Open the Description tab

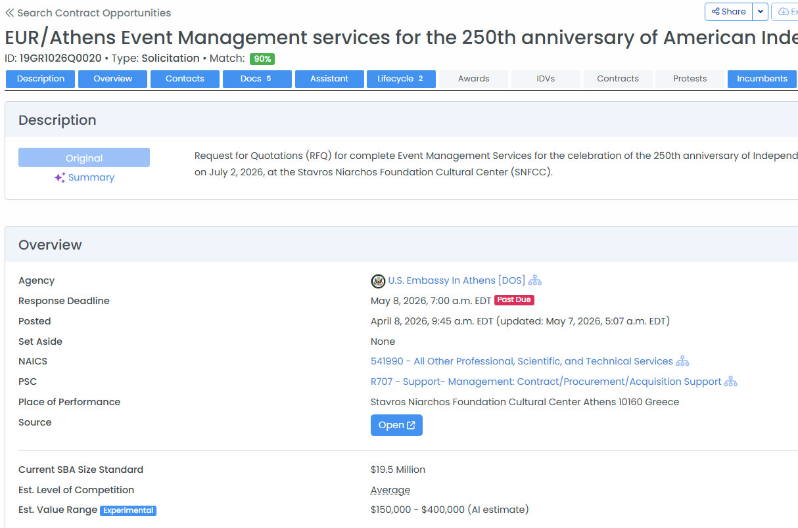41,79
